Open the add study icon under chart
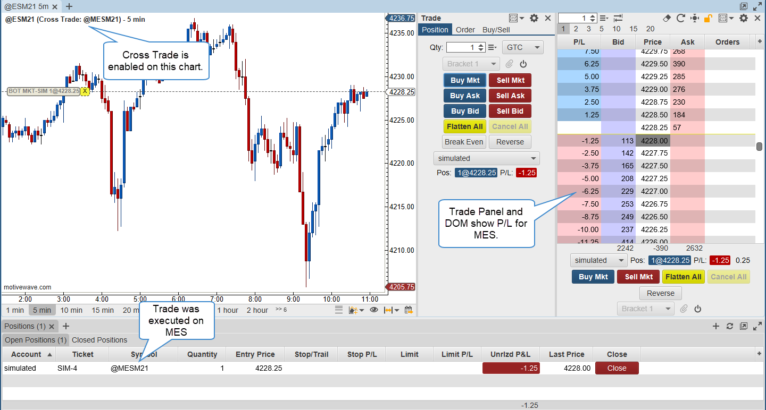The width and height of the screenshot is (766, 410). pyautogui.click(x=354, y=310)
